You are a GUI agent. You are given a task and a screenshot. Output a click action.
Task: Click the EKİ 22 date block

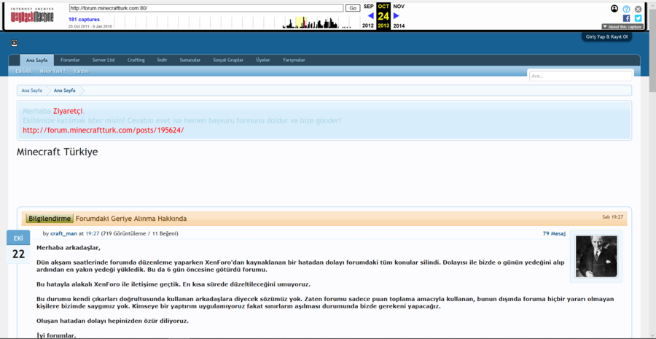[x=18, y=247]
